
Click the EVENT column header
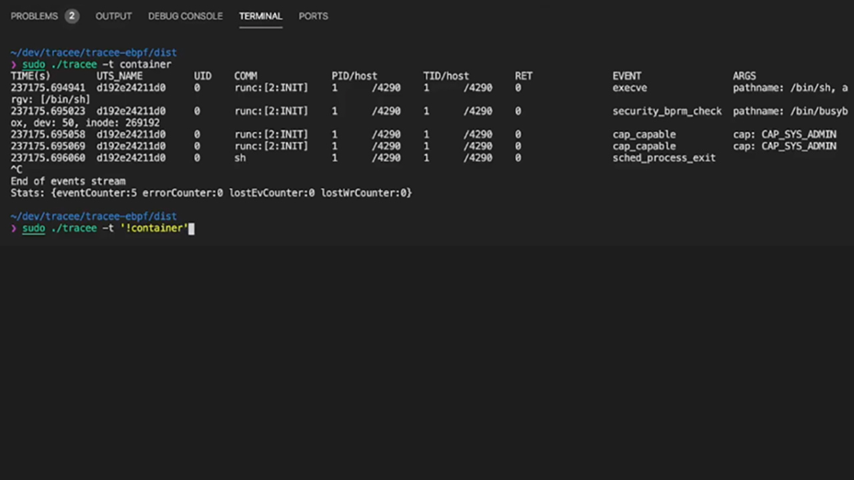[627, 76]
